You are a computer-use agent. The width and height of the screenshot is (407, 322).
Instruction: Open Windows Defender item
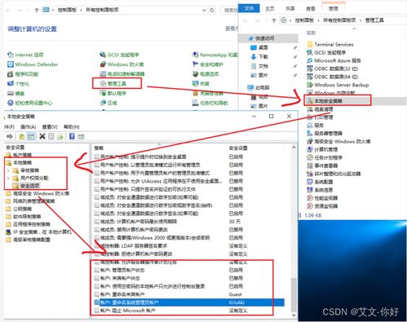[33, 64]
